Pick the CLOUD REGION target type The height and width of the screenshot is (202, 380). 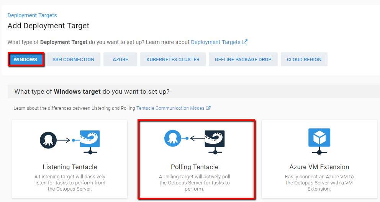pos(304,60)
